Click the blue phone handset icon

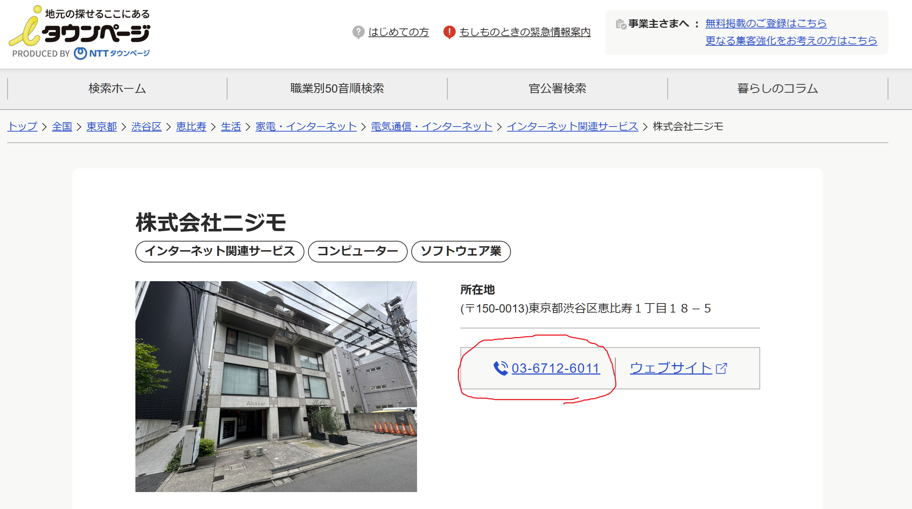(x=500, y=368)
